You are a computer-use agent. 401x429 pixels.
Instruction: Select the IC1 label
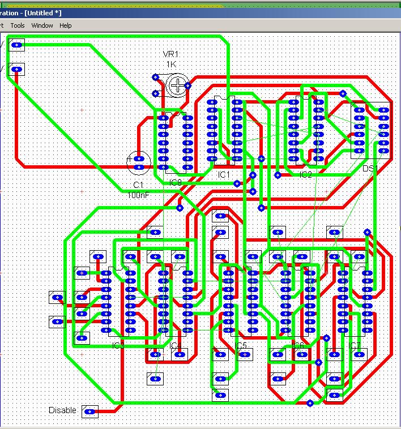pos(224,174)
